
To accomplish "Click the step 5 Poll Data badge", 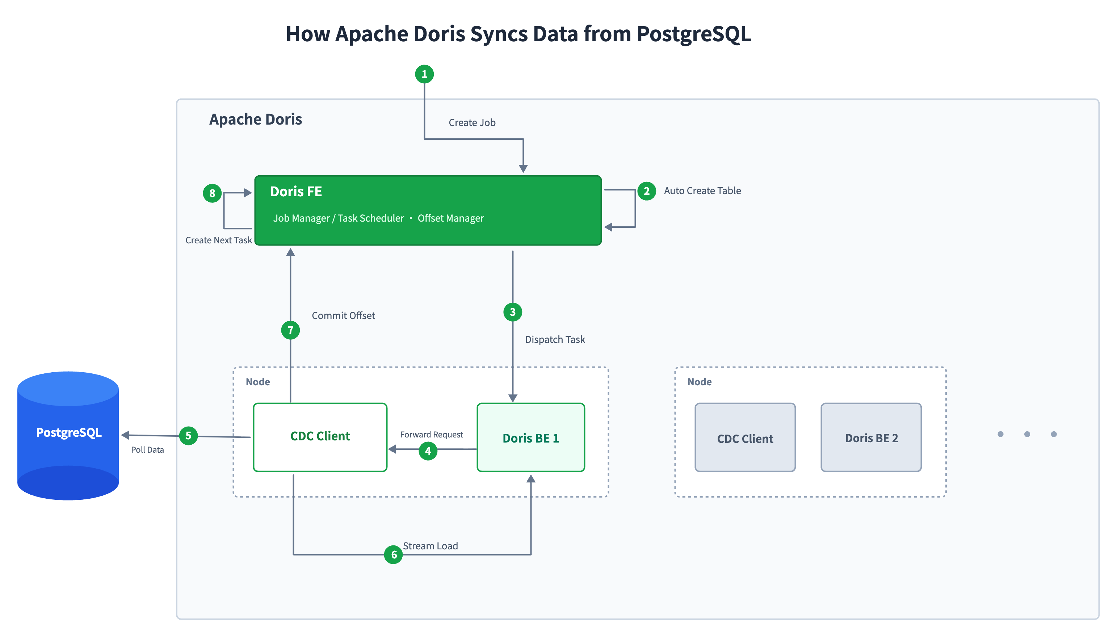I will pyautogui.click(x=188, y=435).
